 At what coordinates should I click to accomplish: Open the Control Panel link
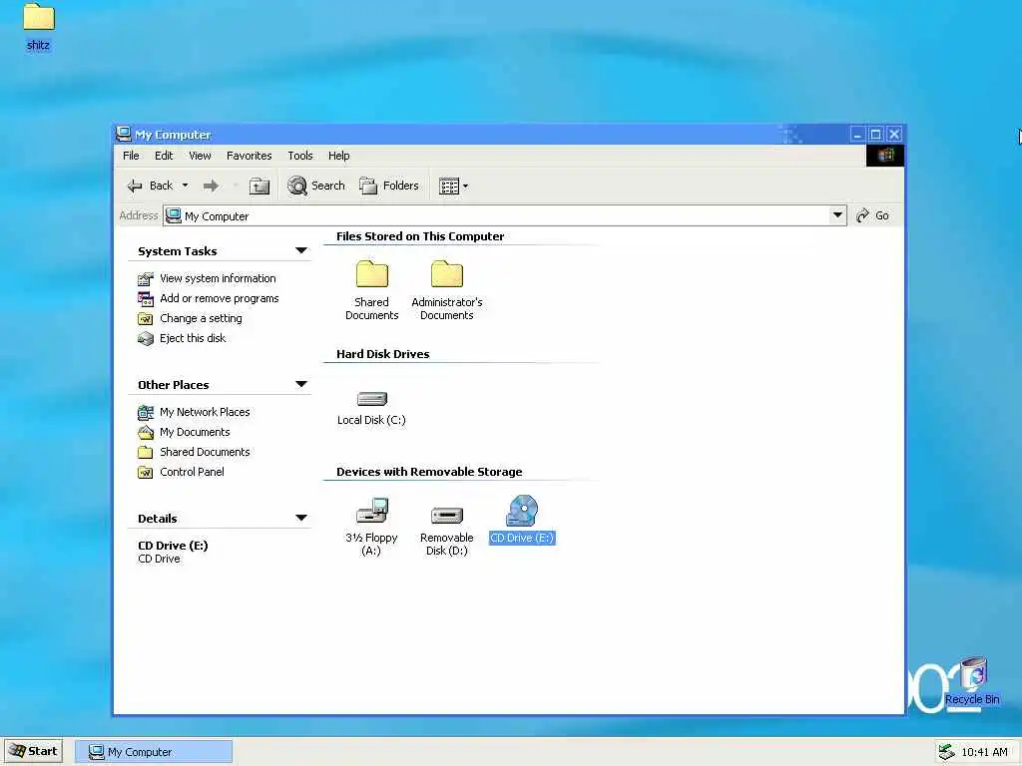pos(192,472)
